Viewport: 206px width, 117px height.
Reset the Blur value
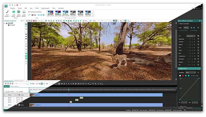pos(198,65)
